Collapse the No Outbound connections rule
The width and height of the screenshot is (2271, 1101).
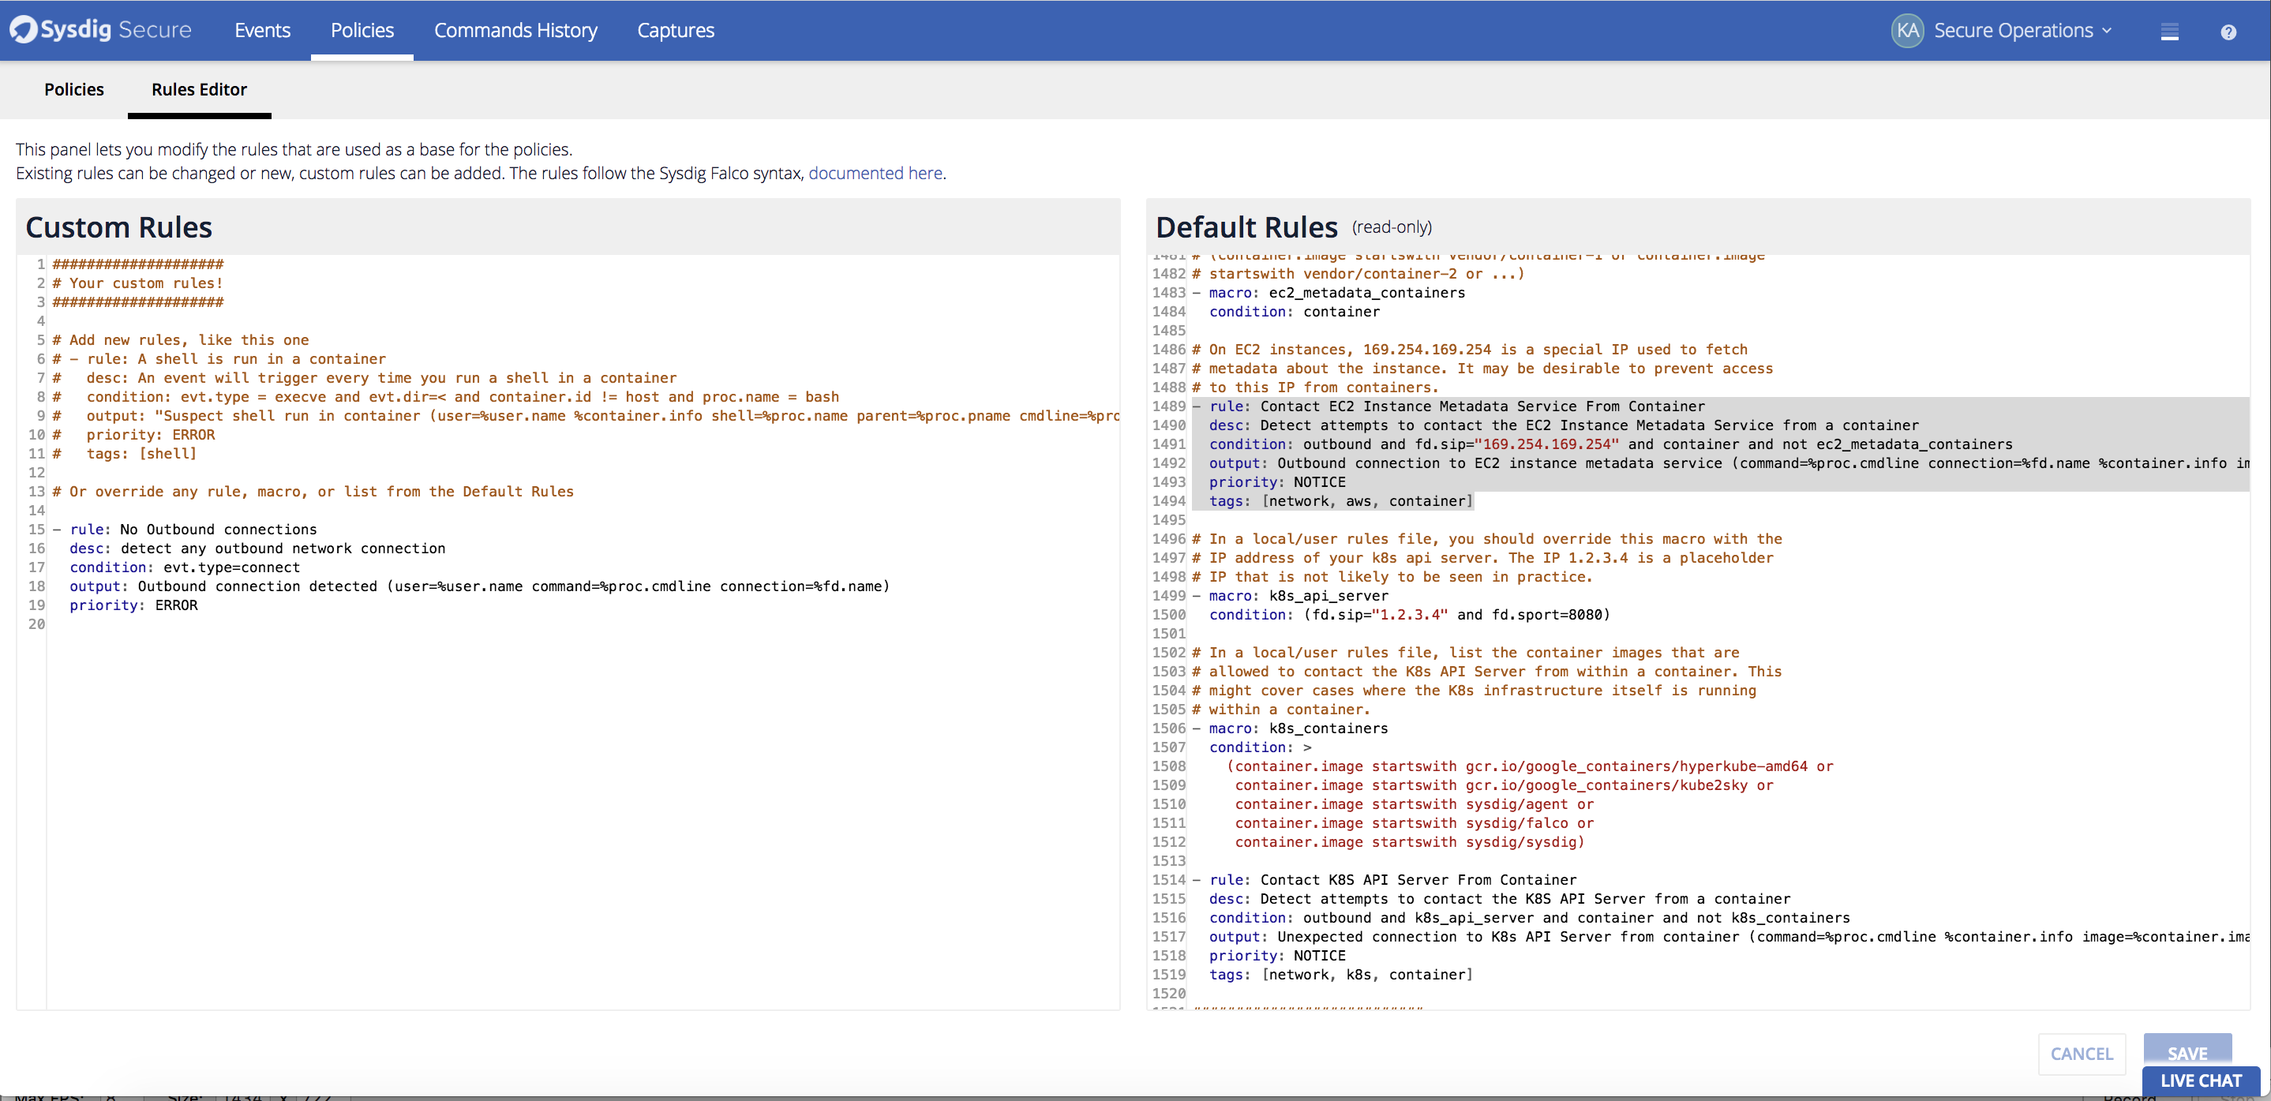coord(56,529)
